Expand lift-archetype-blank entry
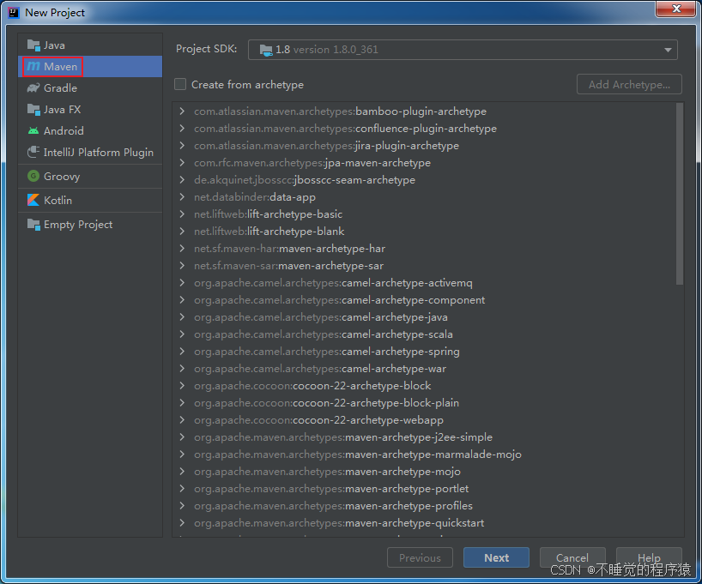The height and width of the screenshot is (584, 702). (182, 232)
